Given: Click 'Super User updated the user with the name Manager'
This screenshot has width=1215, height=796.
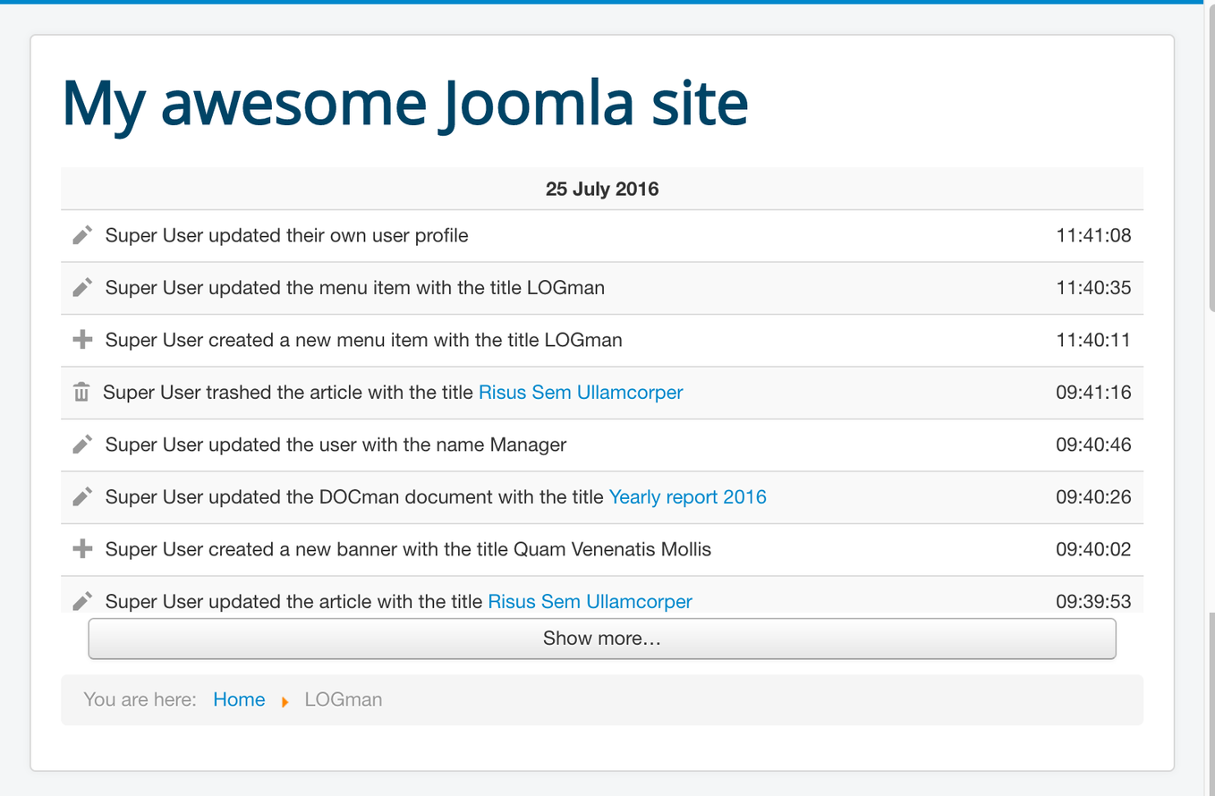Looking at the screenshot, I should [x=336, y=445].
